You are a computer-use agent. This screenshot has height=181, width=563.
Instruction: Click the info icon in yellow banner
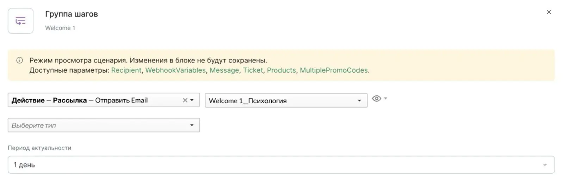click(x=20, y=60)
